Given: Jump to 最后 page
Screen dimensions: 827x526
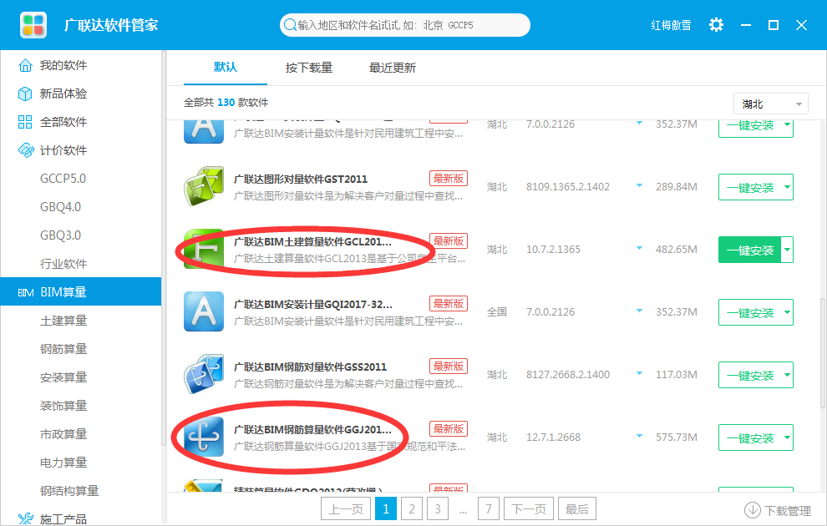Looking at the screenshot, I should click(x=577, y=508).
